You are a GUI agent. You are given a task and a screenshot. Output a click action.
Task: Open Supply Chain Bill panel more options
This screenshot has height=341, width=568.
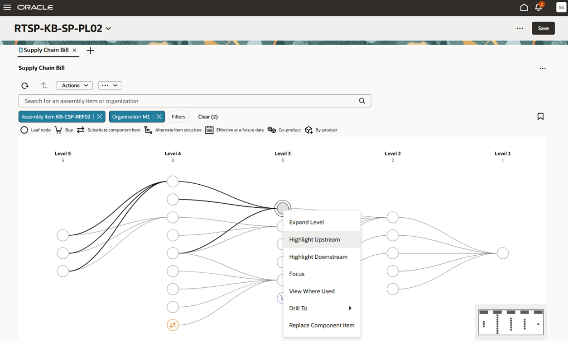point(543,68)
